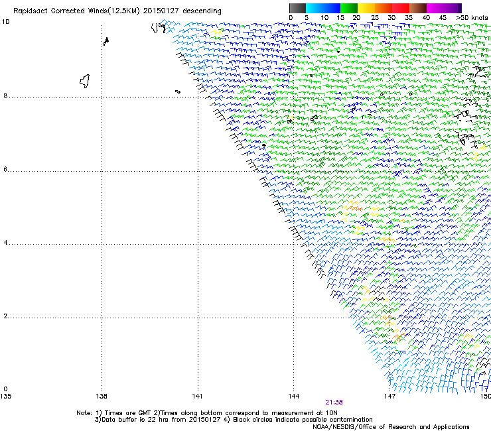Image resolution: width=491 pixels, height=431 pixels.
Task: Select the legend scale label '15'
Action: pyautogui.click(x=340, y=18)
